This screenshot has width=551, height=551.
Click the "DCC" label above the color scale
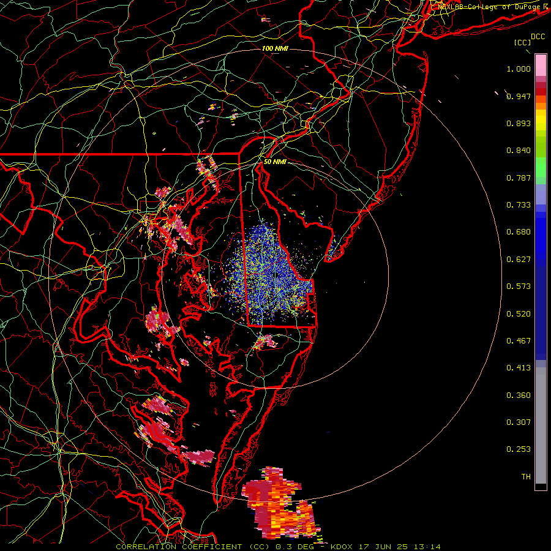pos(538,37)
